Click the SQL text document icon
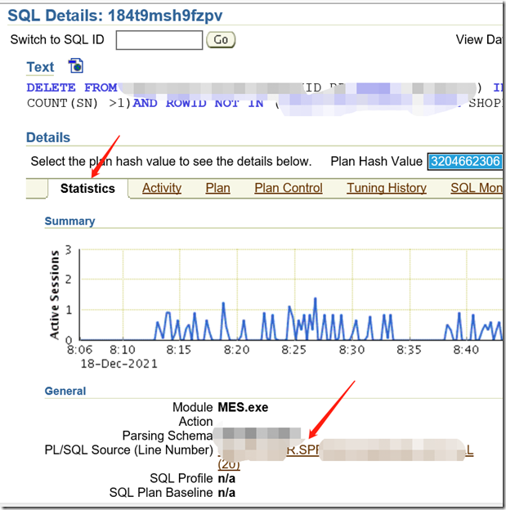Screen dimensions: 506x510 [x=76, y=66]
